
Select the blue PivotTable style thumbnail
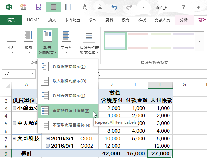[x=116, y=41]
